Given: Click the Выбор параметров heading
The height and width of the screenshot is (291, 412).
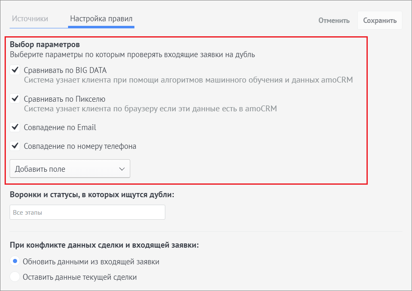Looking at the screenshot, I should (45, 45).
